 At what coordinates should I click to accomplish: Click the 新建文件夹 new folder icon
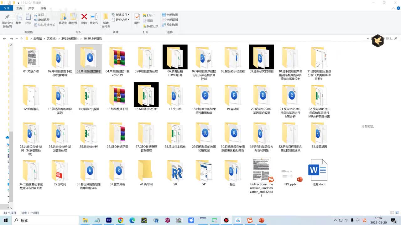[106, 17]
